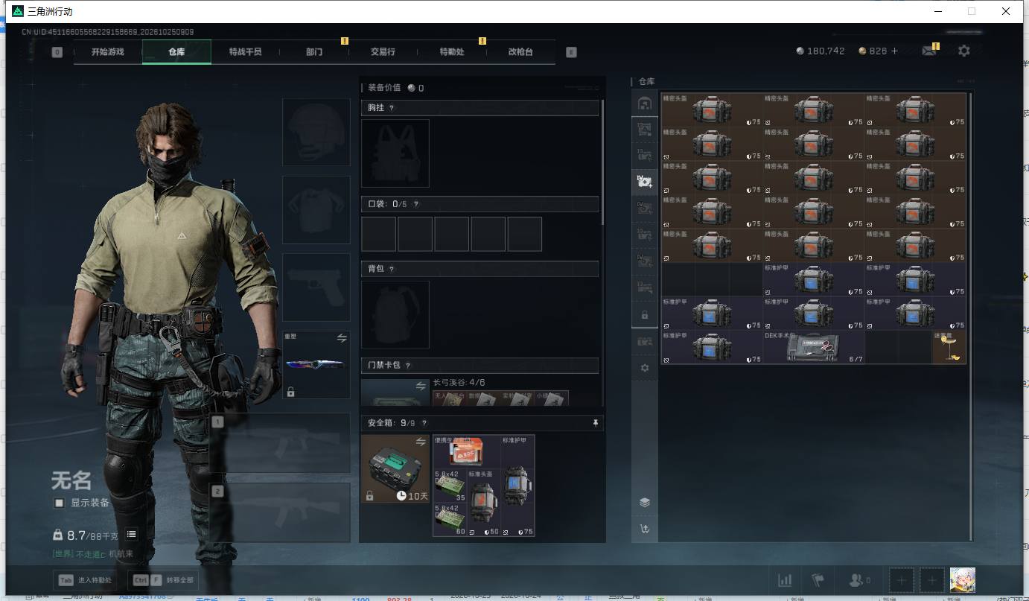
Task: Open the 特勤处 tab
Action: pyautogui.click(x=452, y=52)
